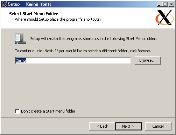Click the highlighted Xming text

click(x=21, y=60)
